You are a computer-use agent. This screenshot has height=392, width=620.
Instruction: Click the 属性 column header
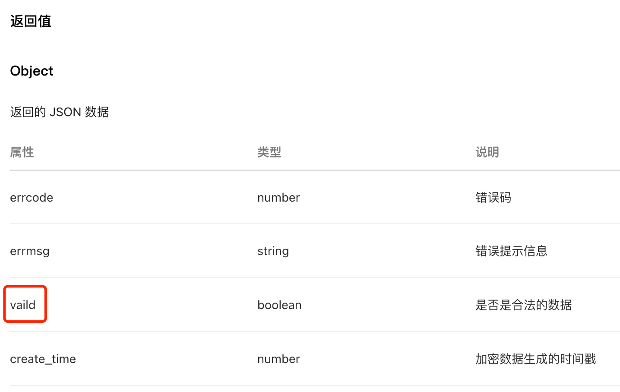point(22,152)
